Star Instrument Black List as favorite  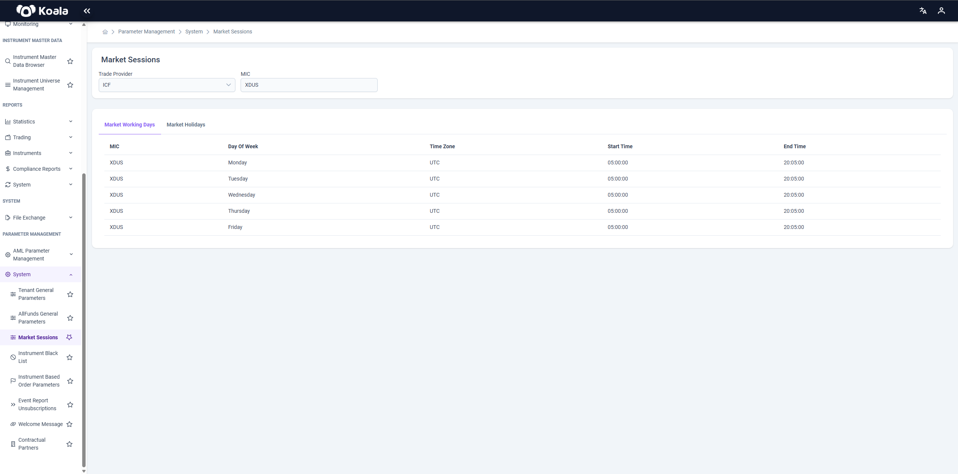[x=69, y=357]
